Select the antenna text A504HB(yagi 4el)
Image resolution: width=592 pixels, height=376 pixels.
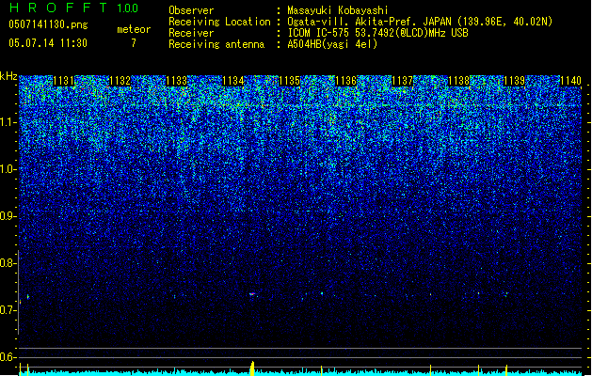pos(332,44)
